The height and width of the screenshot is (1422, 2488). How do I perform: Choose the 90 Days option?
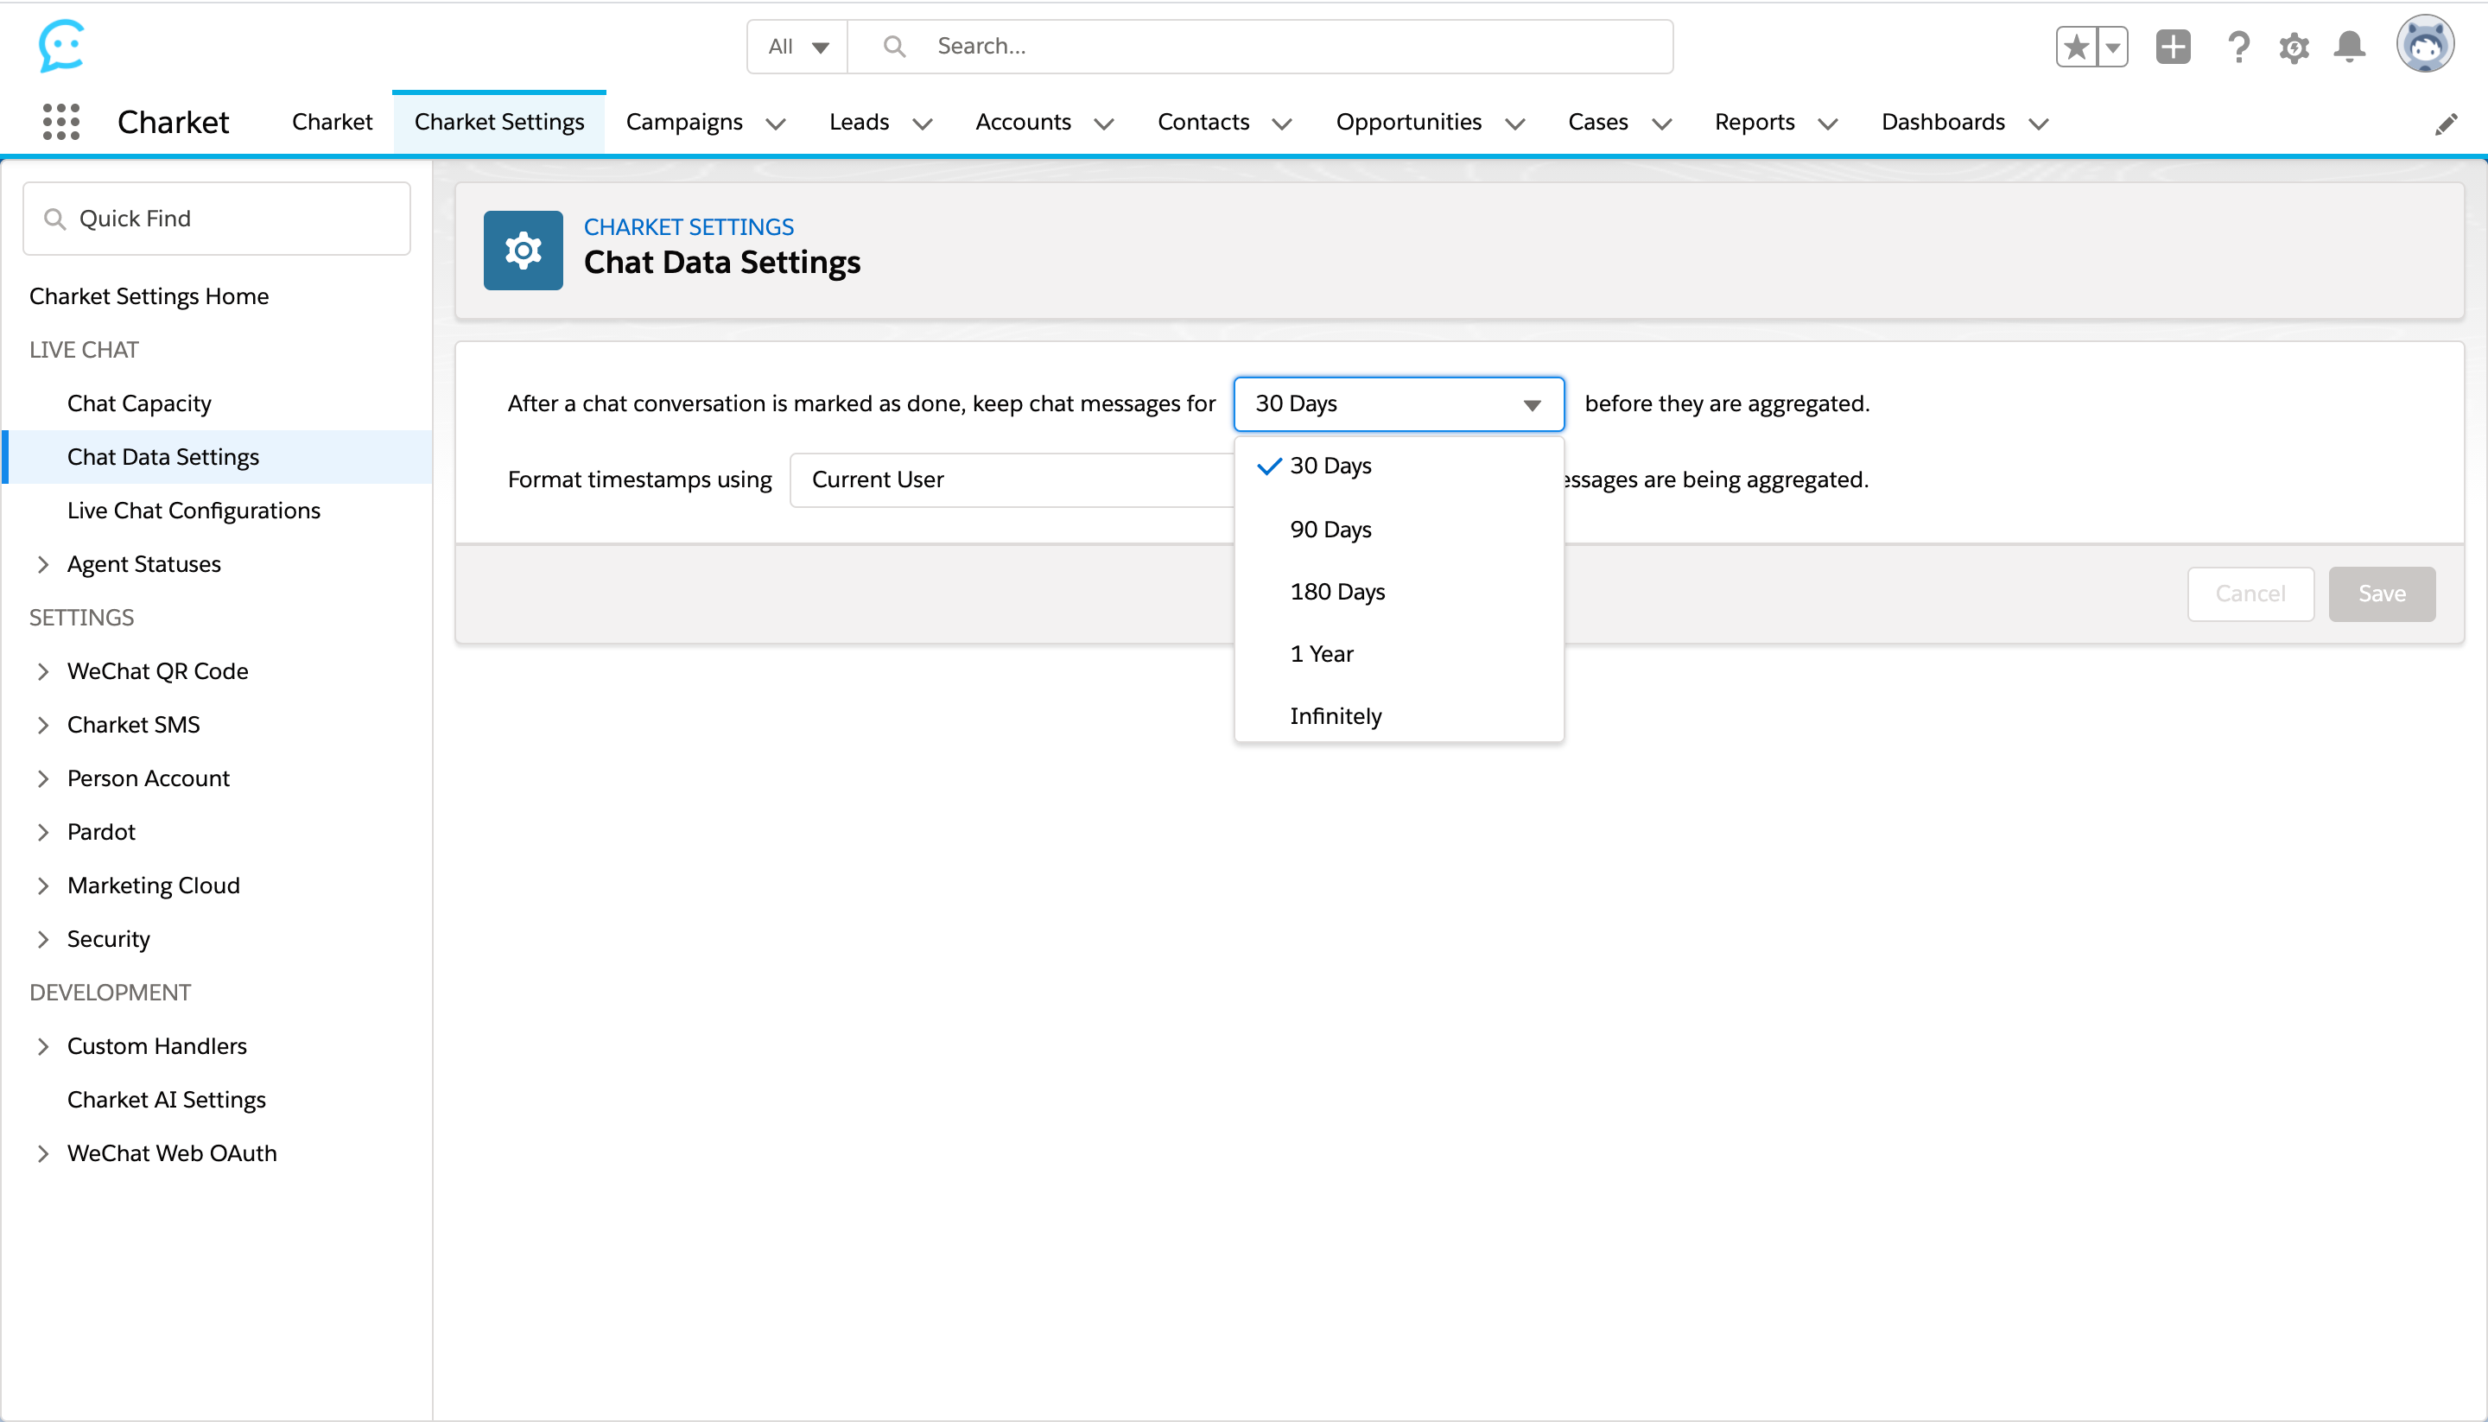1330,530
